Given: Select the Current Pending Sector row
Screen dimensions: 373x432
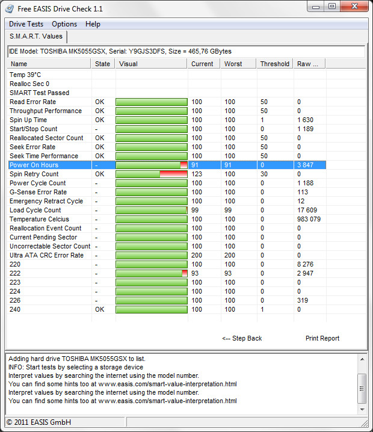Looking at the screenshot, I should coord(167,237).
